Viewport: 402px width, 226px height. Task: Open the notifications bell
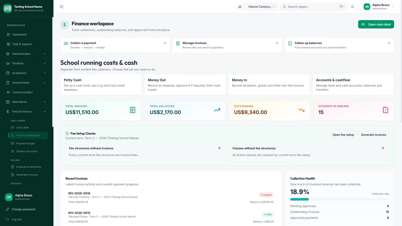click(x=352, y=7)
